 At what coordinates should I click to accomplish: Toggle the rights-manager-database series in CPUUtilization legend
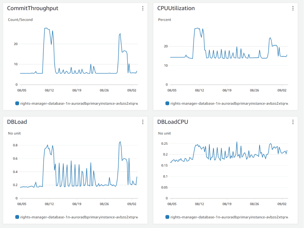[229, 103]
